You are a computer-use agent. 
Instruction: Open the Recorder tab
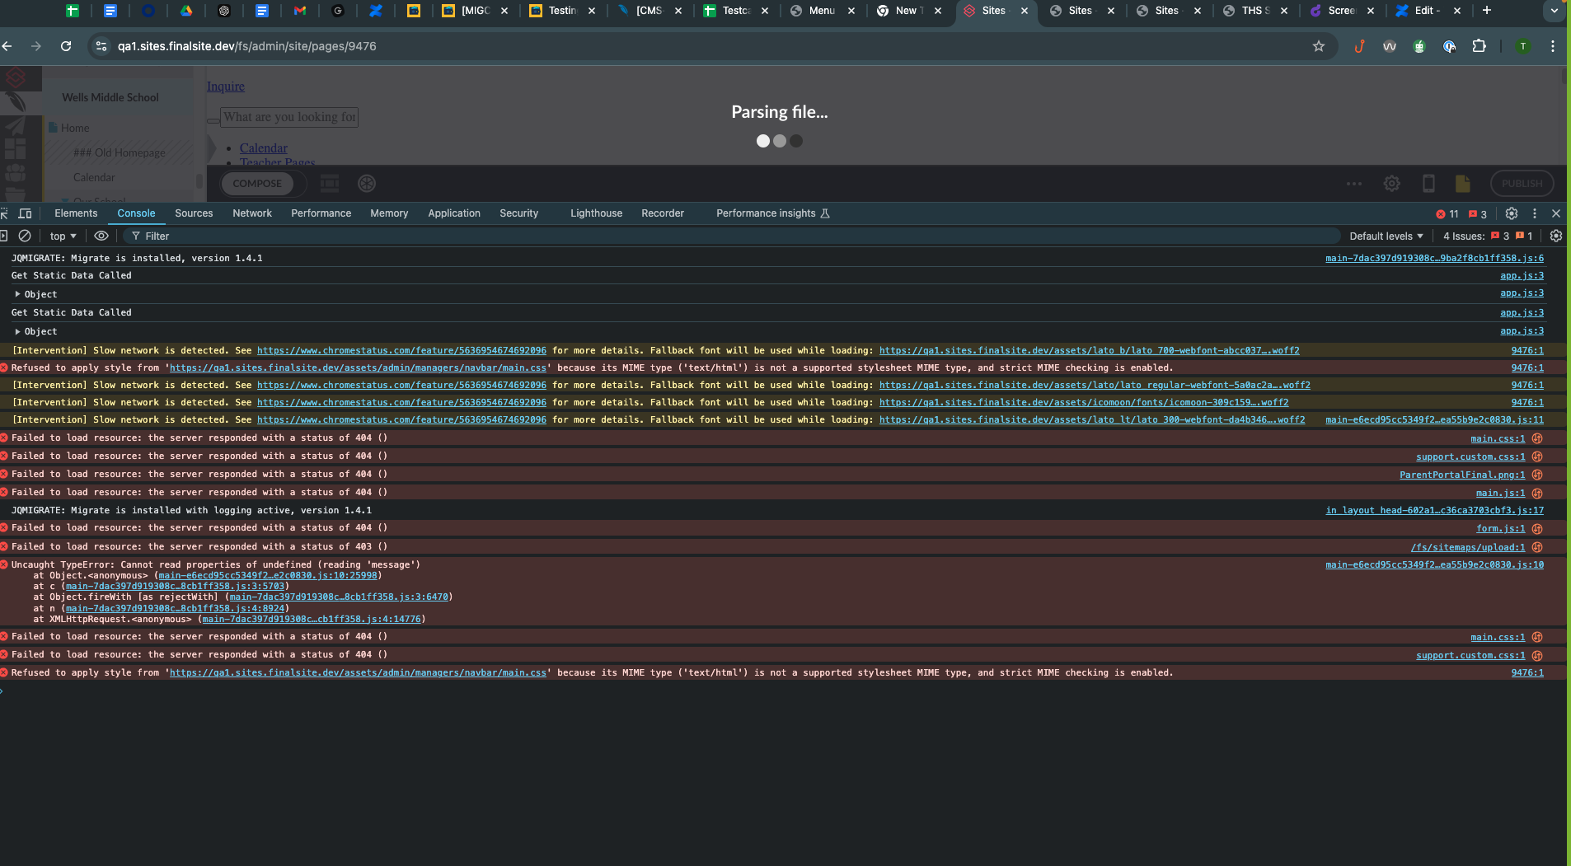coord(663,213)
